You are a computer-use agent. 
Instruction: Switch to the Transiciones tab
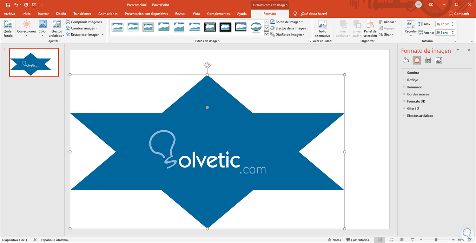tap(82, 14)
